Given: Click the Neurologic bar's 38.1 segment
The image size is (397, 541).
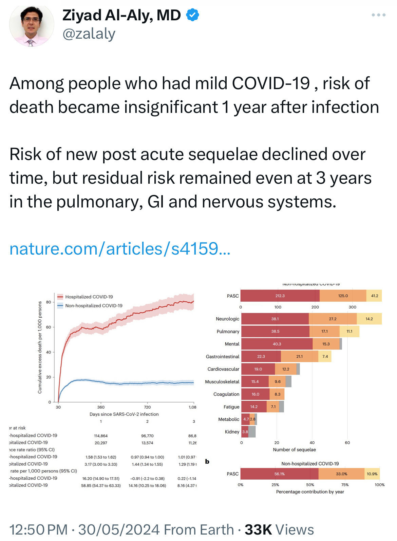Looking at the screenshot, I should (275, 319).
